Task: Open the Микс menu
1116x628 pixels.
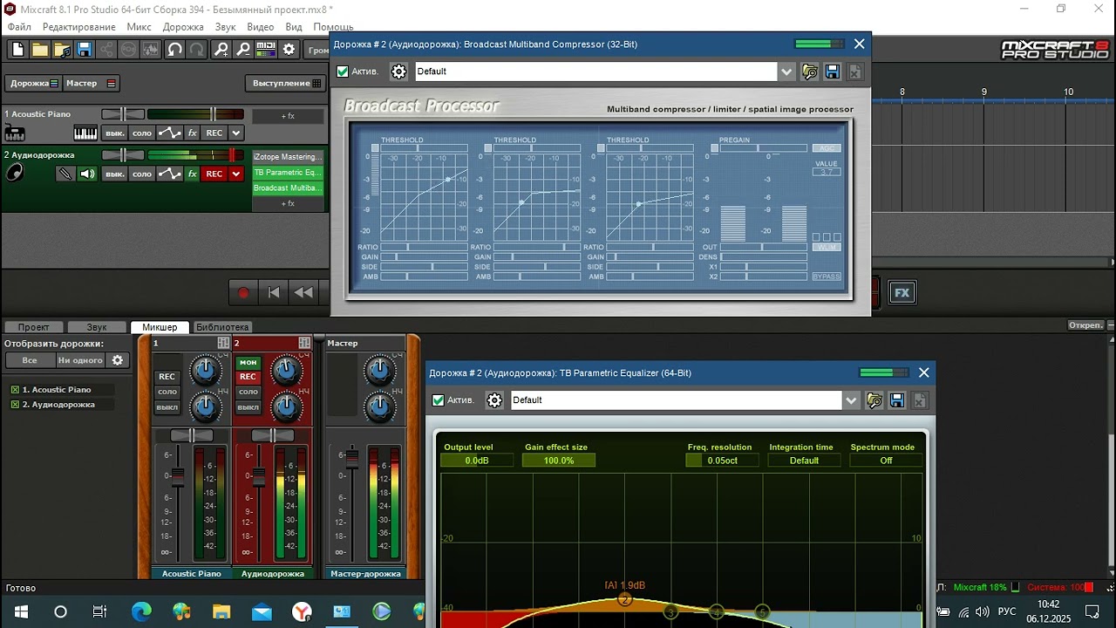Action: point(139,27)
